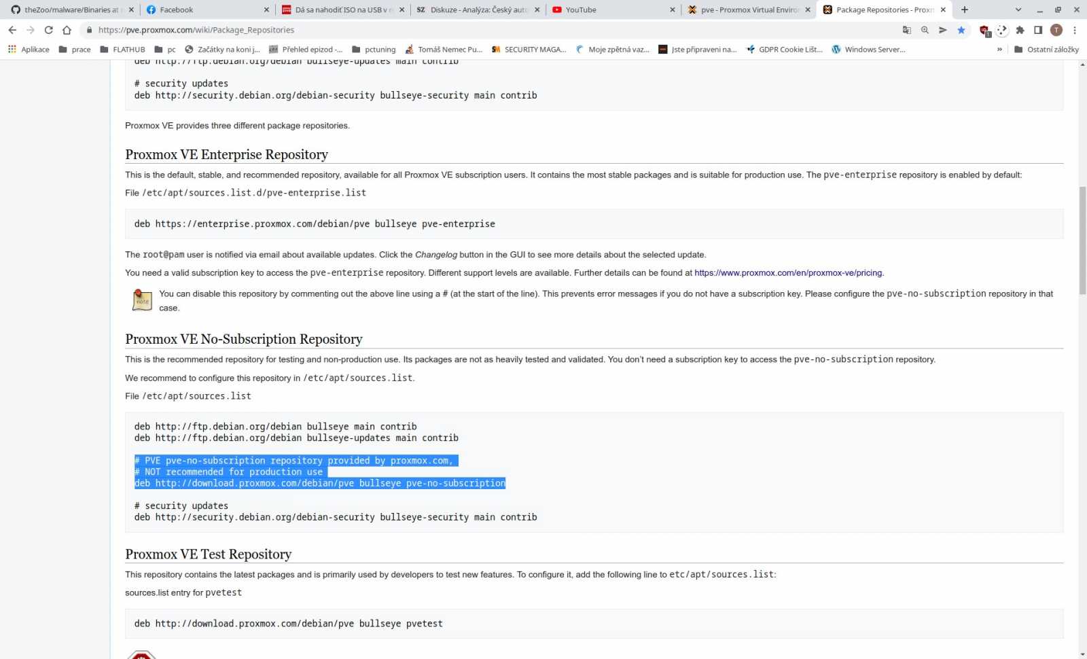Follow the proxmox-ve/pricing hyperlink

click(788, 273)
